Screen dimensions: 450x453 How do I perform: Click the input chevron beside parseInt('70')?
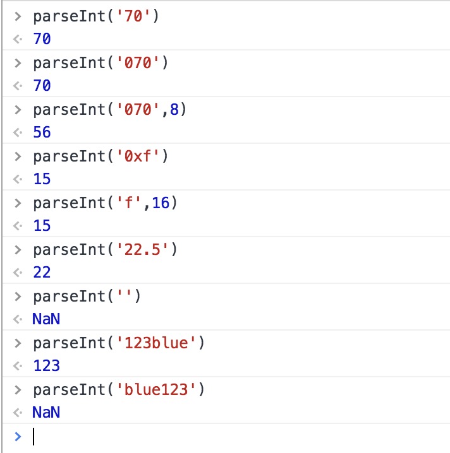click(x=18, y=16)
